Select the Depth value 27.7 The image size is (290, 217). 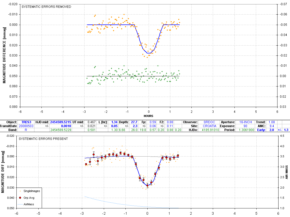[134, 122]
